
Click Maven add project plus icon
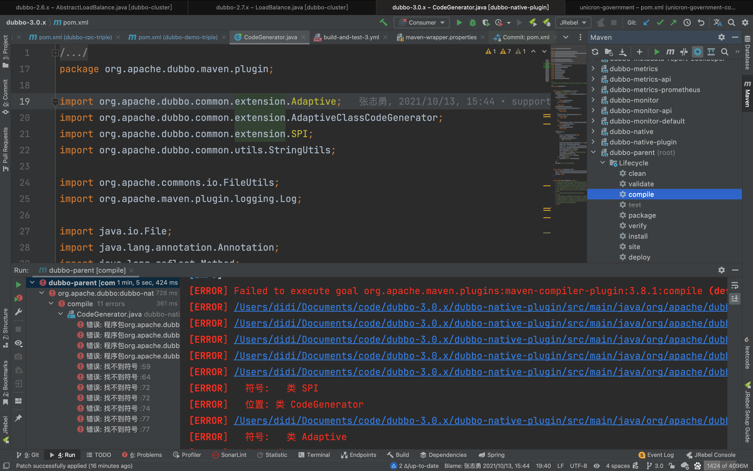click(639, 52)
